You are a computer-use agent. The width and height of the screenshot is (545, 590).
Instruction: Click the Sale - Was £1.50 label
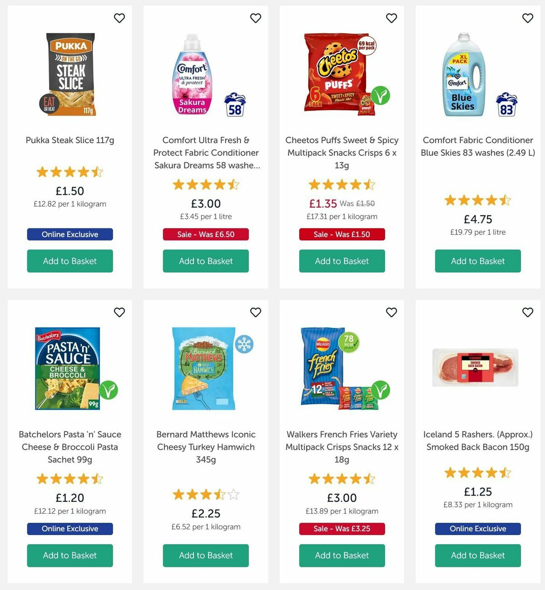[342, 234]
